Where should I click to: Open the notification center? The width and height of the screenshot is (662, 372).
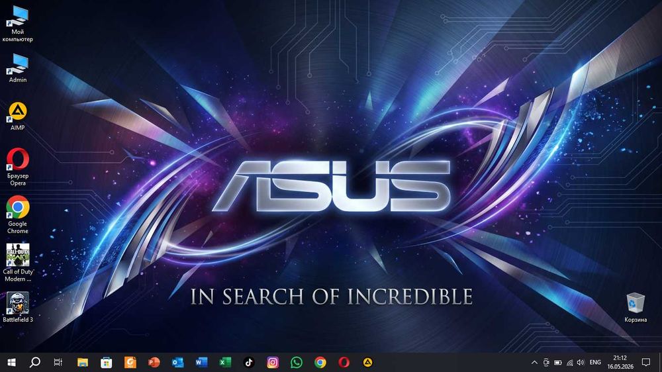coord(646,362)
